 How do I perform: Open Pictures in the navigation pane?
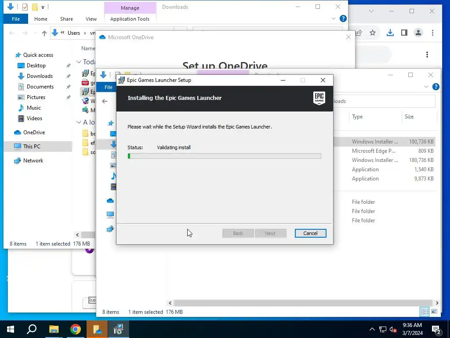36,97
